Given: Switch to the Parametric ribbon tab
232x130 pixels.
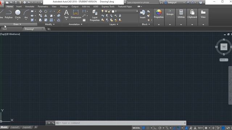Looking at the screenshot, I should click(43, 6).
